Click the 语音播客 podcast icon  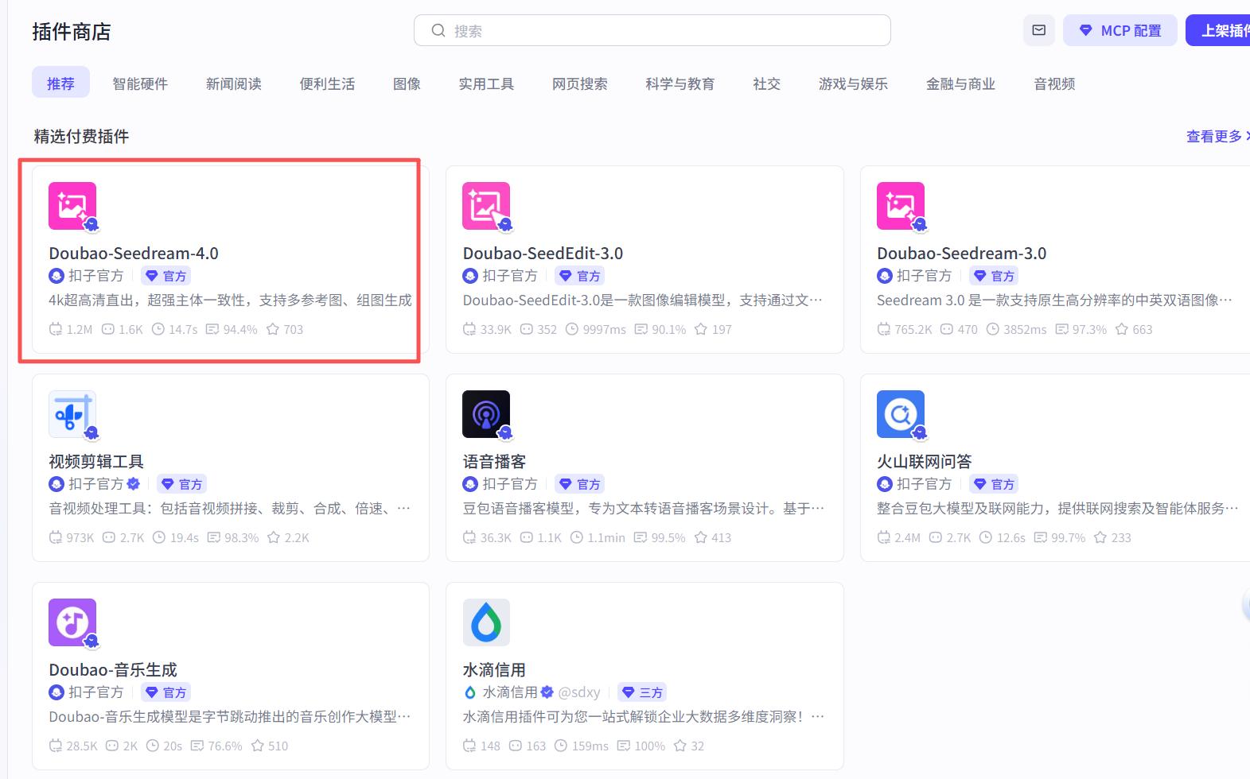486,414
